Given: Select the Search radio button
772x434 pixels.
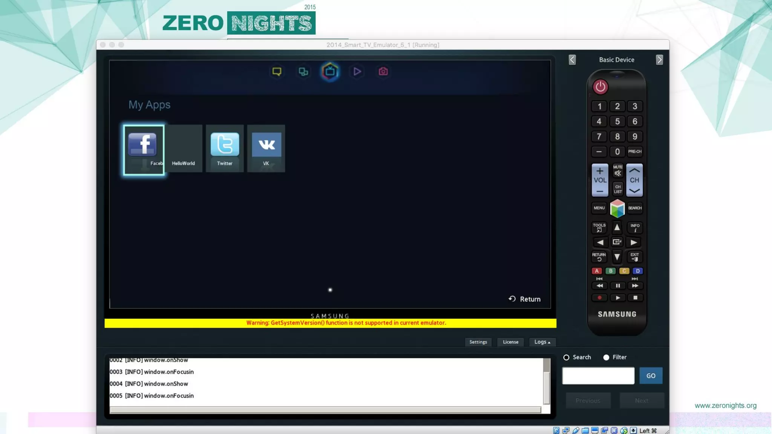Looking at the screenshot, I should pos(566,358).
